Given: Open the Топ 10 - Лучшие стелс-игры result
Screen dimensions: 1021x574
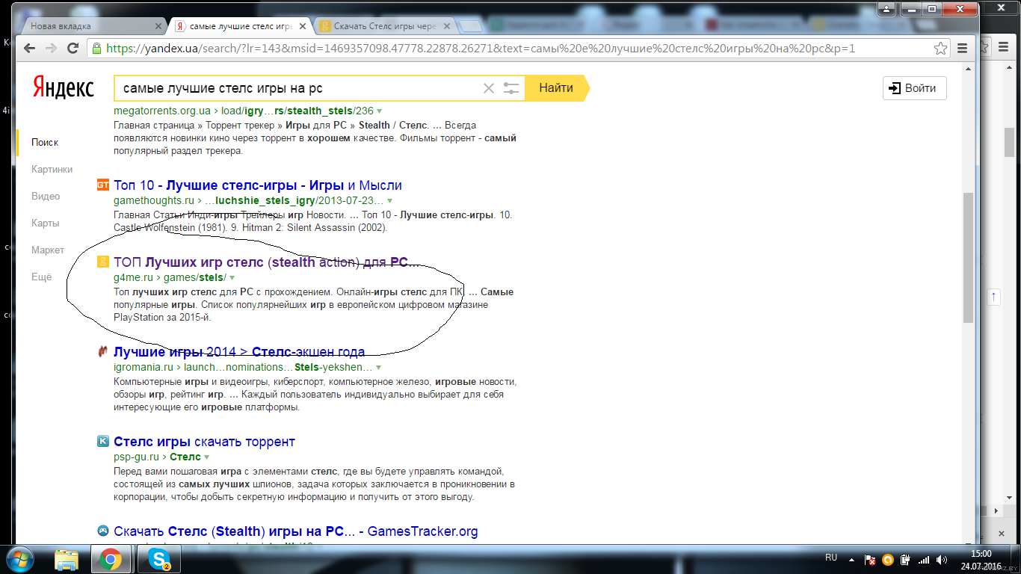Looking at the screenshot, I should coord(258,185).
